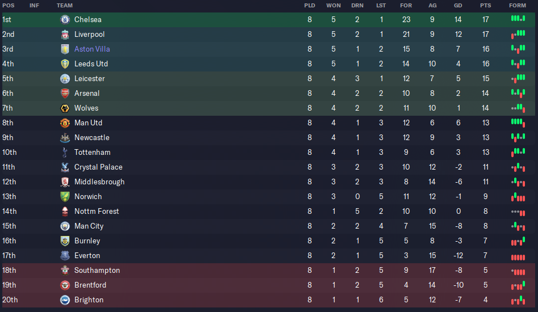Open Brighton via its club badge
The image size is (538, 312).
point(65,300)
